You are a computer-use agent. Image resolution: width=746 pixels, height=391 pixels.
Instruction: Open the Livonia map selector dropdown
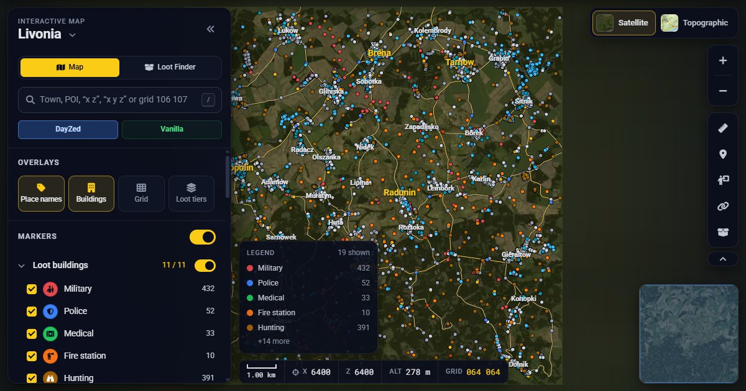tap(47, 34)
